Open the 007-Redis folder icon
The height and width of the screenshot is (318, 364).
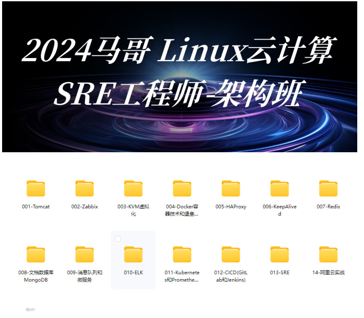coord(328,188)
